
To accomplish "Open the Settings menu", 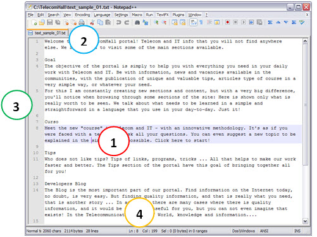I will 121,15.
